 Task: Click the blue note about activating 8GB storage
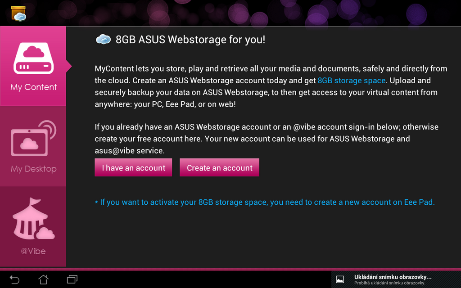coord(265,202)
